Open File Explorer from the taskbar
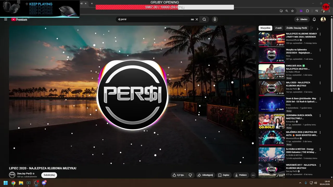 point(21,183)
